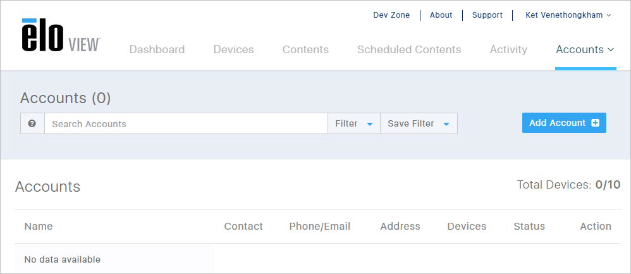
Task: Click the Elo View logo
Action: coord(61,35)
